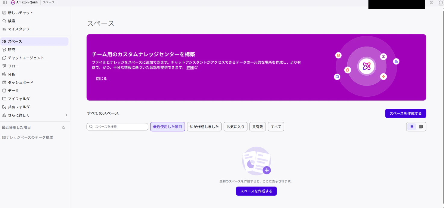Click the search icon beside 最近使用した項目
This screenshot has width=444, height=208.
pos(64,128)
